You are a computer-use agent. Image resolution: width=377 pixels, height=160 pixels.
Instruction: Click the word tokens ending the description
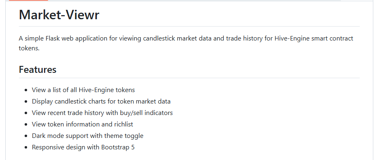tap(29, 48)
